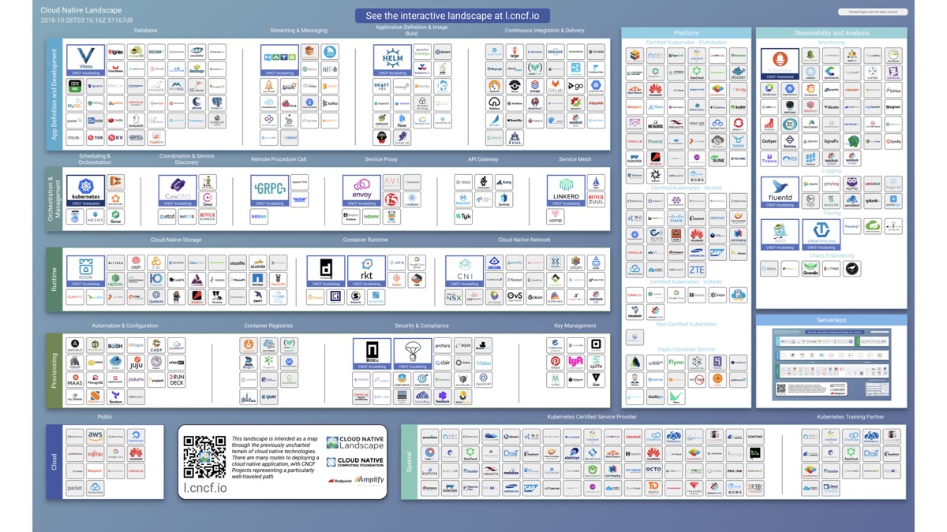Click the lyft logo in Key Management
Image resolution: width=947 pixels, height=532 pixels.
[575, 362]
